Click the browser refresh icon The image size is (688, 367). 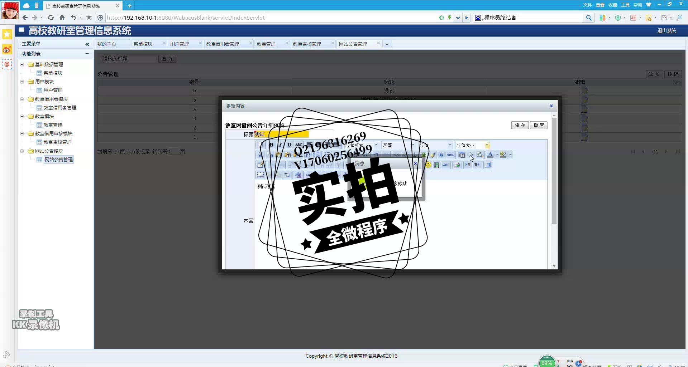[x=51, y=18]
